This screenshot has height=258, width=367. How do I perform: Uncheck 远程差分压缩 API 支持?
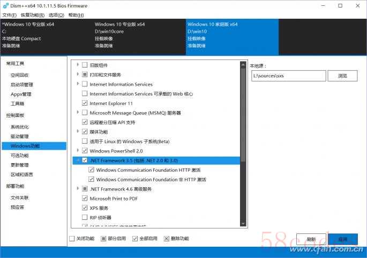pyautogui.click(x=85, y=122)
